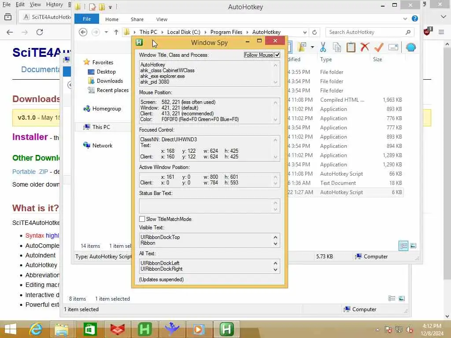The height and width of the screenshot is (338, 451).
Task: Open the browser History menu
Action: point(54,4)
